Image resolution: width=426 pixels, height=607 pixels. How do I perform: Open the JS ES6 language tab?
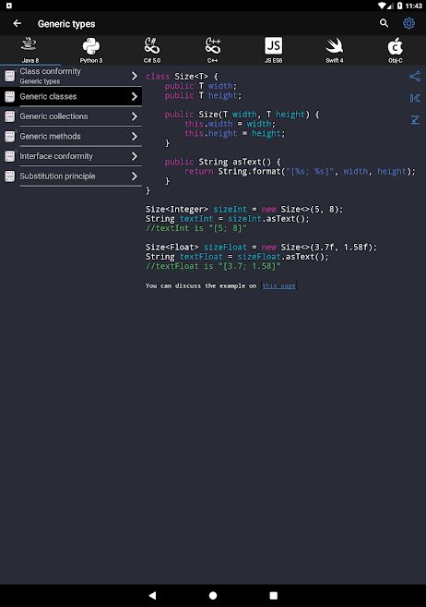(274, 50)
